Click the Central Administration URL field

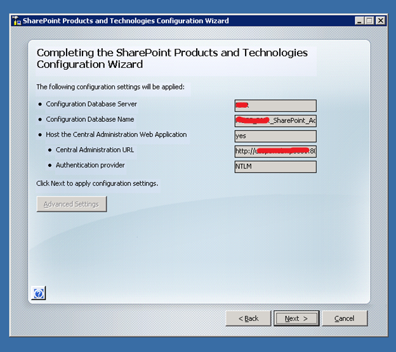click(275, 152)
